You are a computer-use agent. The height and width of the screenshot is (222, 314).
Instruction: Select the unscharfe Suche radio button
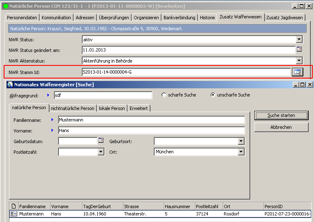pos(213,95)
